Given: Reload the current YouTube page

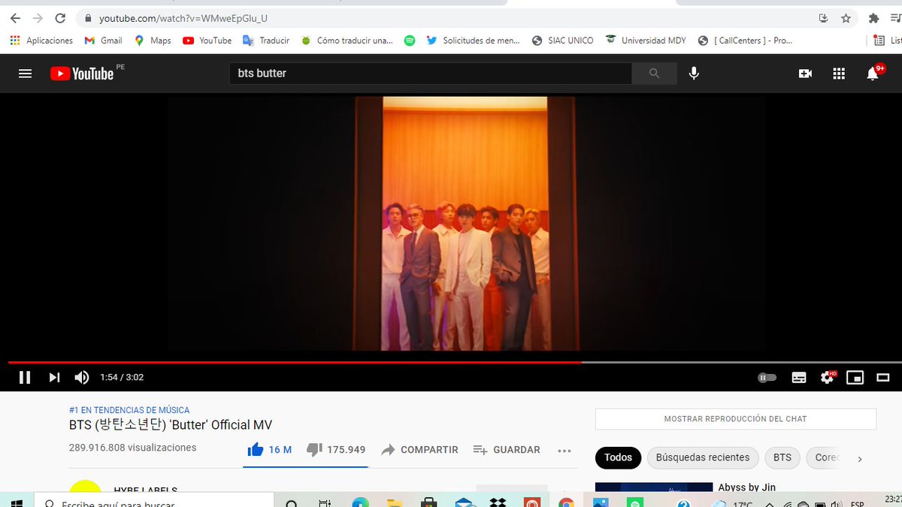Looking at the screenshot, I should coord(60,18).
